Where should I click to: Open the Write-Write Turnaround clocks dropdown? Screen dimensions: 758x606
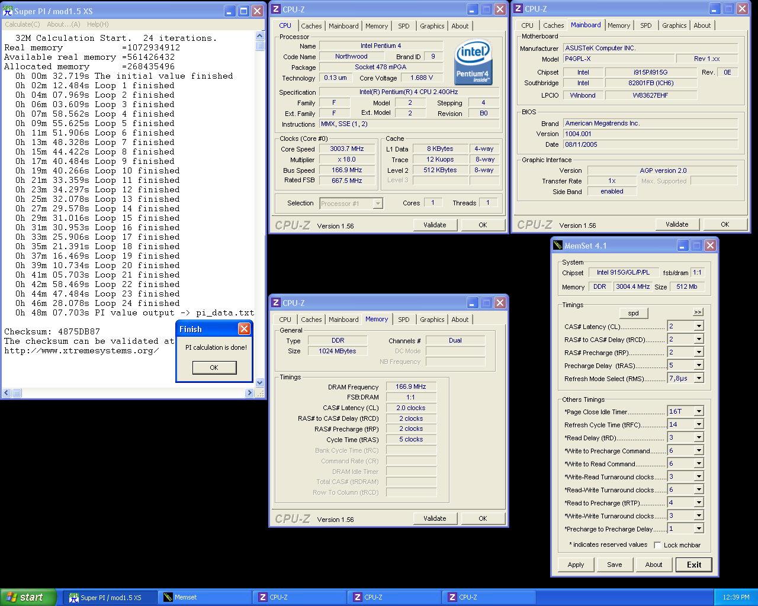699,515
